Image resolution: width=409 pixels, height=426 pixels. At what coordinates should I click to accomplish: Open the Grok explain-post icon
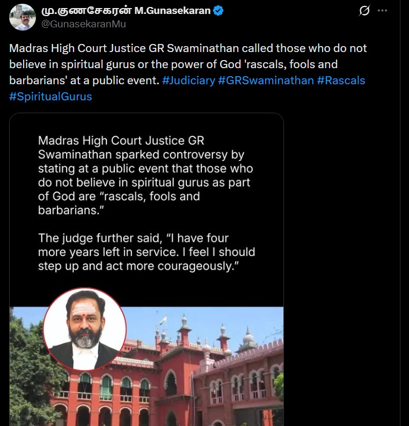click(x=364, y=11)
